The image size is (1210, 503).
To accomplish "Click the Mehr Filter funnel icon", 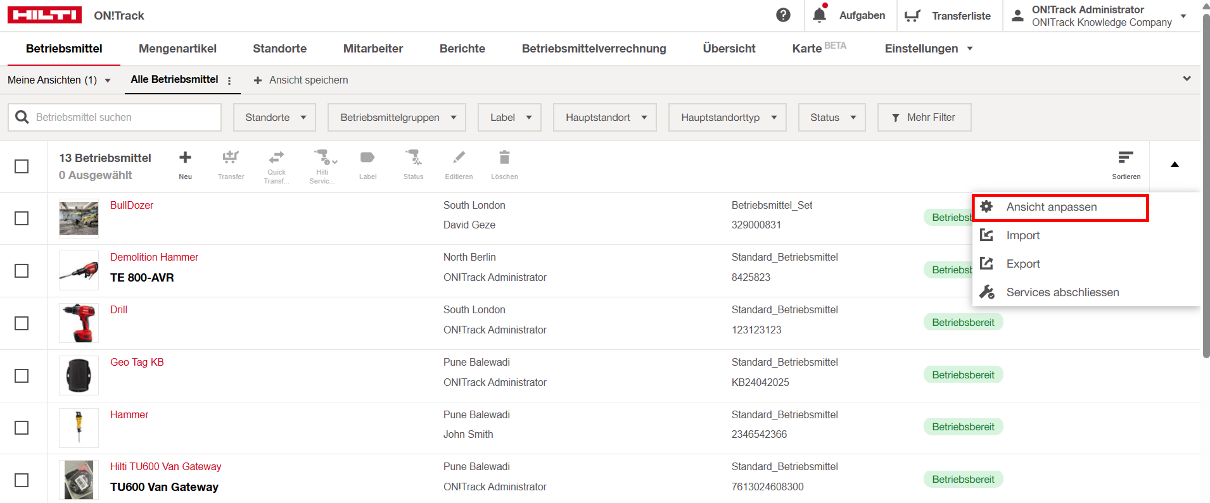I will (895, 118).
